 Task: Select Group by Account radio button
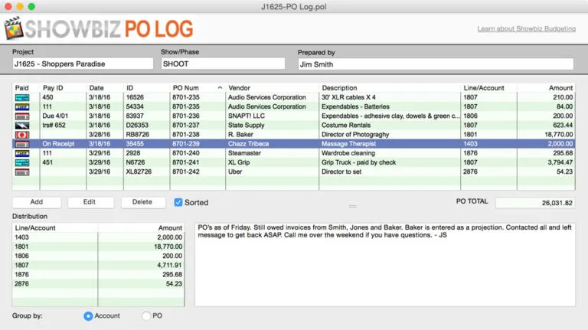click(x=88, y=316)
